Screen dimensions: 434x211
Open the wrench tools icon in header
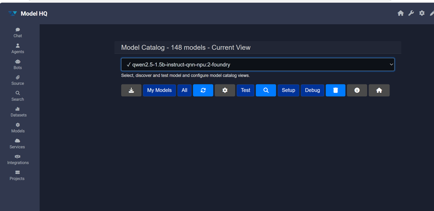[411, 14]
